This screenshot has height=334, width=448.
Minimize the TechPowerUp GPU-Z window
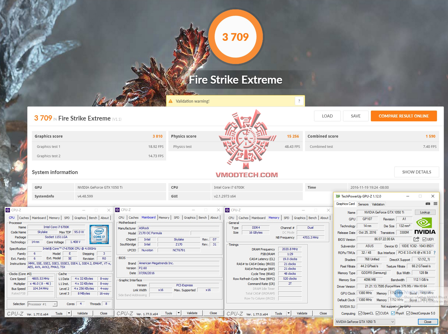coord(407,196)
